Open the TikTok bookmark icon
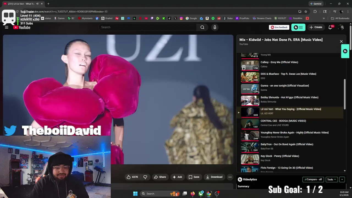Screen dimensions: 352x198 click(169, 18)
